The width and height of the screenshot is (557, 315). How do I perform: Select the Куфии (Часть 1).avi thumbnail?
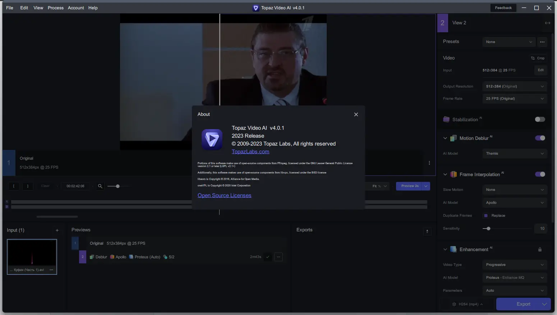(x=32, y=257)
